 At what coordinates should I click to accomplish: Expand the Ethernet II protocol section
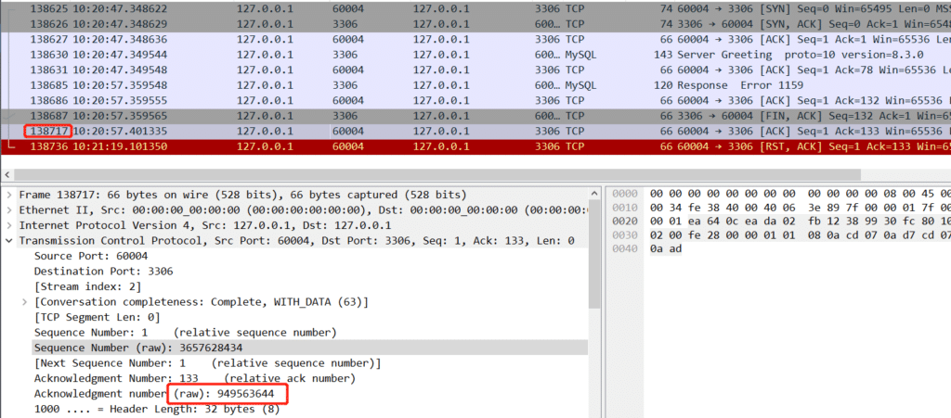click(x=9, y=209)
